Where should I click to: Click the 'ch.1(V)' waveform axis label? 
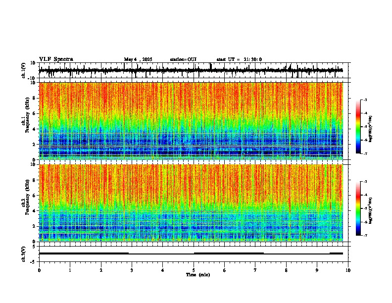(x=24, y=70)
